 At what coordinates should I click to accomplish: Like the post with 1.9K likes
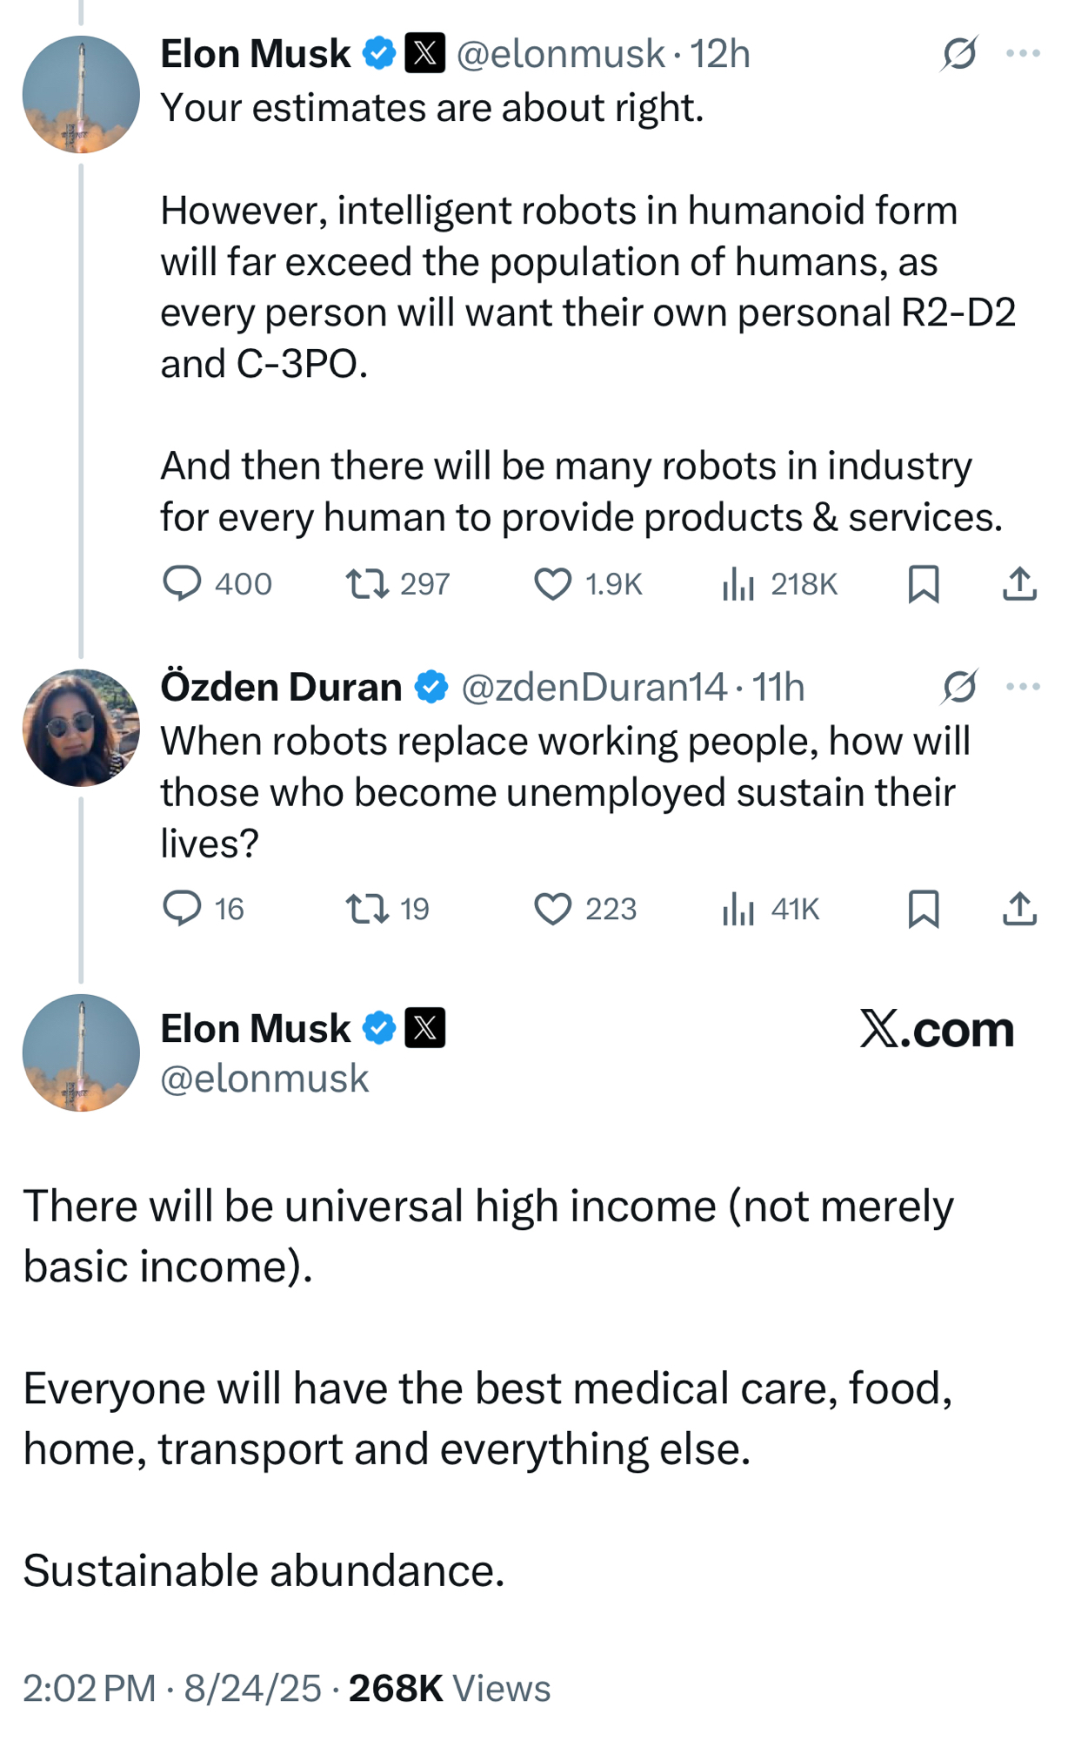coord(553,583)
